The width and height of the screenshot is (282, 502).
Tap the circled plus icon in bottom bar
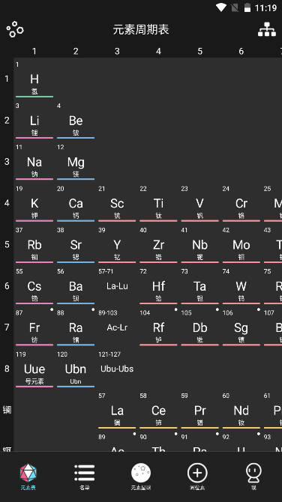(x=197, y=473)
